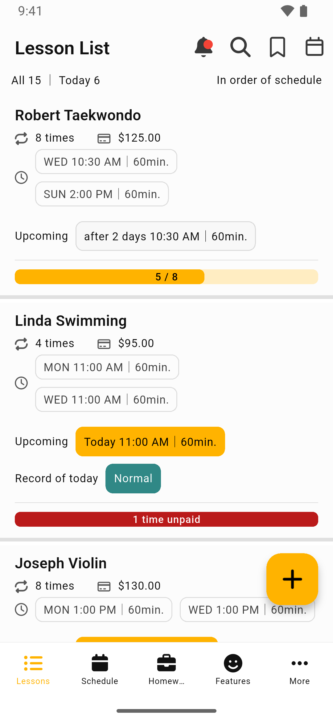Open the bookmarks icon
The width and height of the screenshot is (333, 722).
click(x=277, y=47)
